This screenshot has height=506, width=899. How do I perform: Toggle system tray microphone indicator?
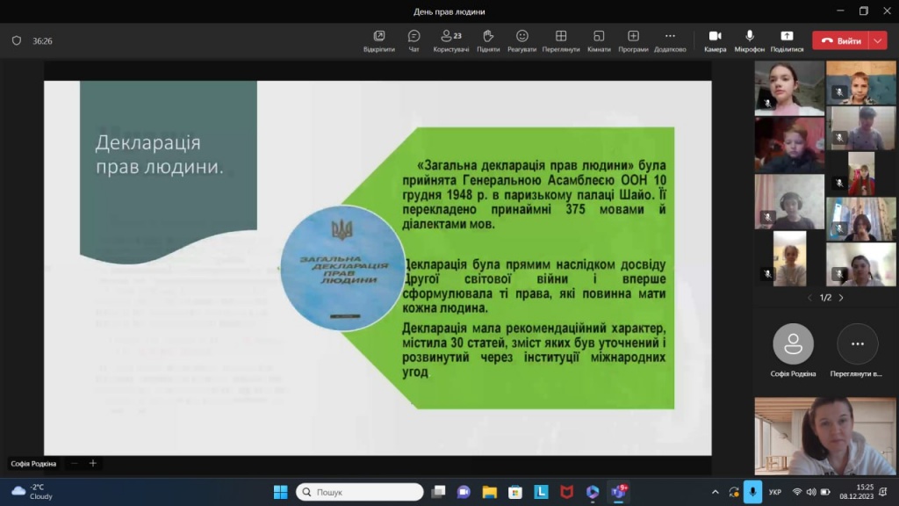[x=752, y=492]
